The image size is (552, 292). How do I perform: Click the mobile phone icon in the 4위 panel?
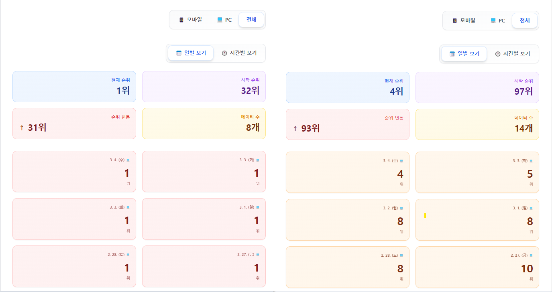click(x=455, y=20)
